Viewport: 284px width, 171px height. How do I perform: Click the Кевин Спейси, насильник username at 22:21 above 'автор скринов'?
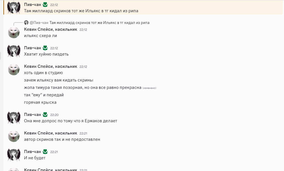tap(51, 133)
